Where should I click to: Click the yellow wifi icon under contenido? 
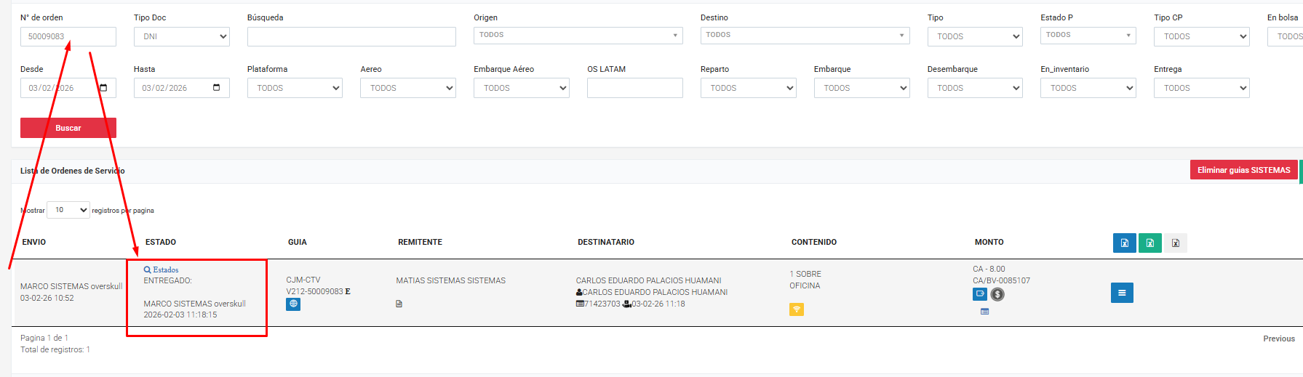[797, 309]
